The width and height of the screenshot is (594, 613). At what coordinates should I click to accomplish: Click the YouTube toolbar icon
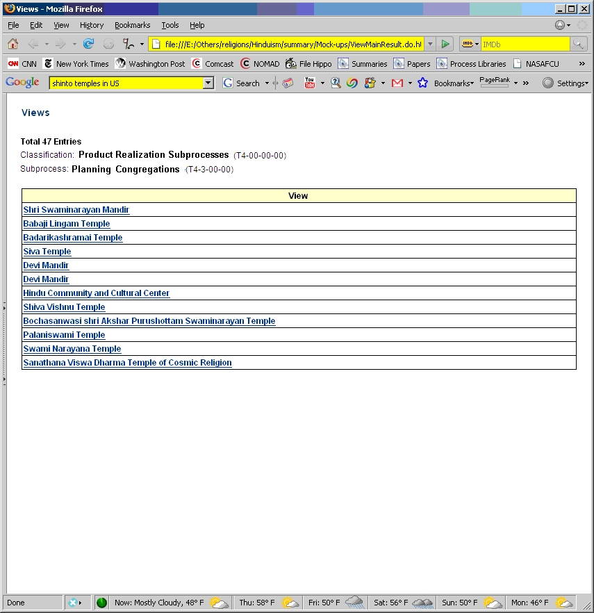point(310,83)
